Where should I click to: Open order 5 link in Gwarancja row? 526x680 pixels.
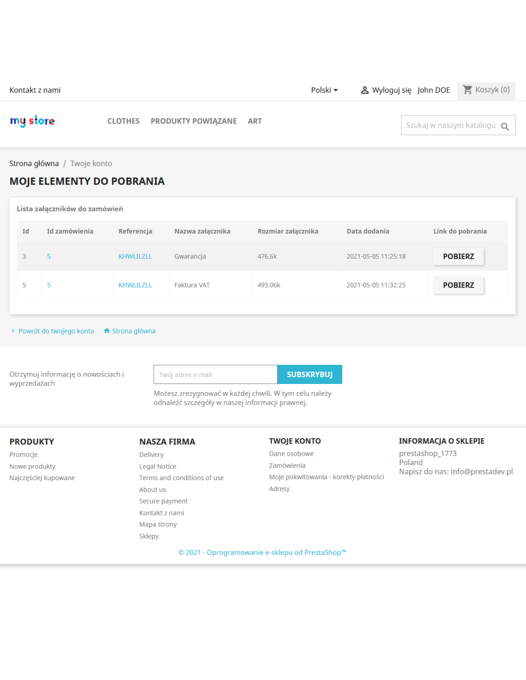[x=49, y=256]
